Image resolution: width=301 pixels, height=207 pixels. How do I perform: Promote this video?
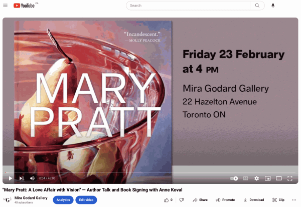[225, 200]
